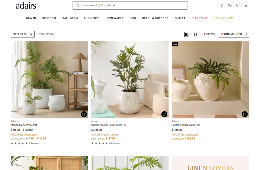Image resolution: width=264 pixels, height=170 pixels.
Task: Open the Bedroom menu
Action: point(49,18)
